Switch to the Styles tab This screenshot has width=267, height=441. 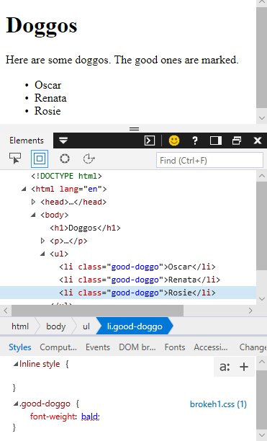20,347
